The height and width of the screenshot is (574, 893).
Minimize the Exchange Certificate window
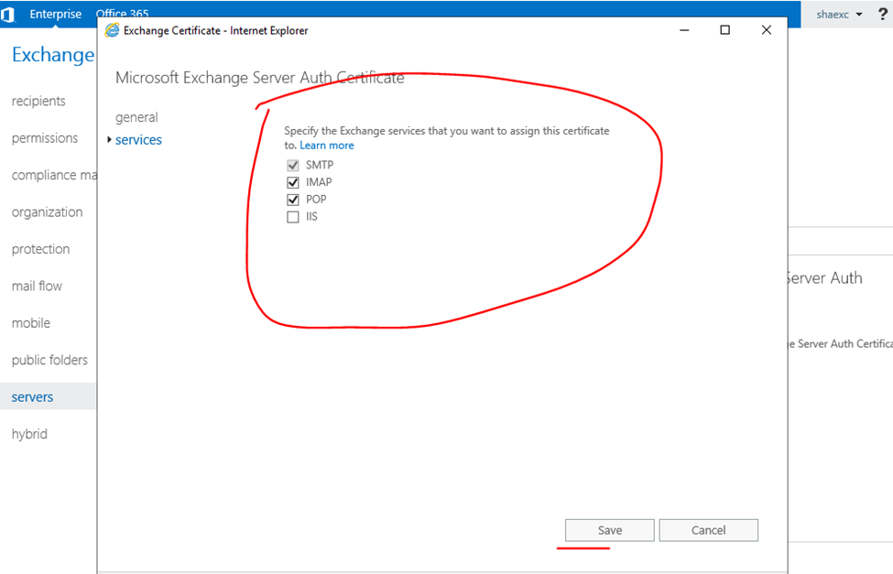[x=683, y=30]
